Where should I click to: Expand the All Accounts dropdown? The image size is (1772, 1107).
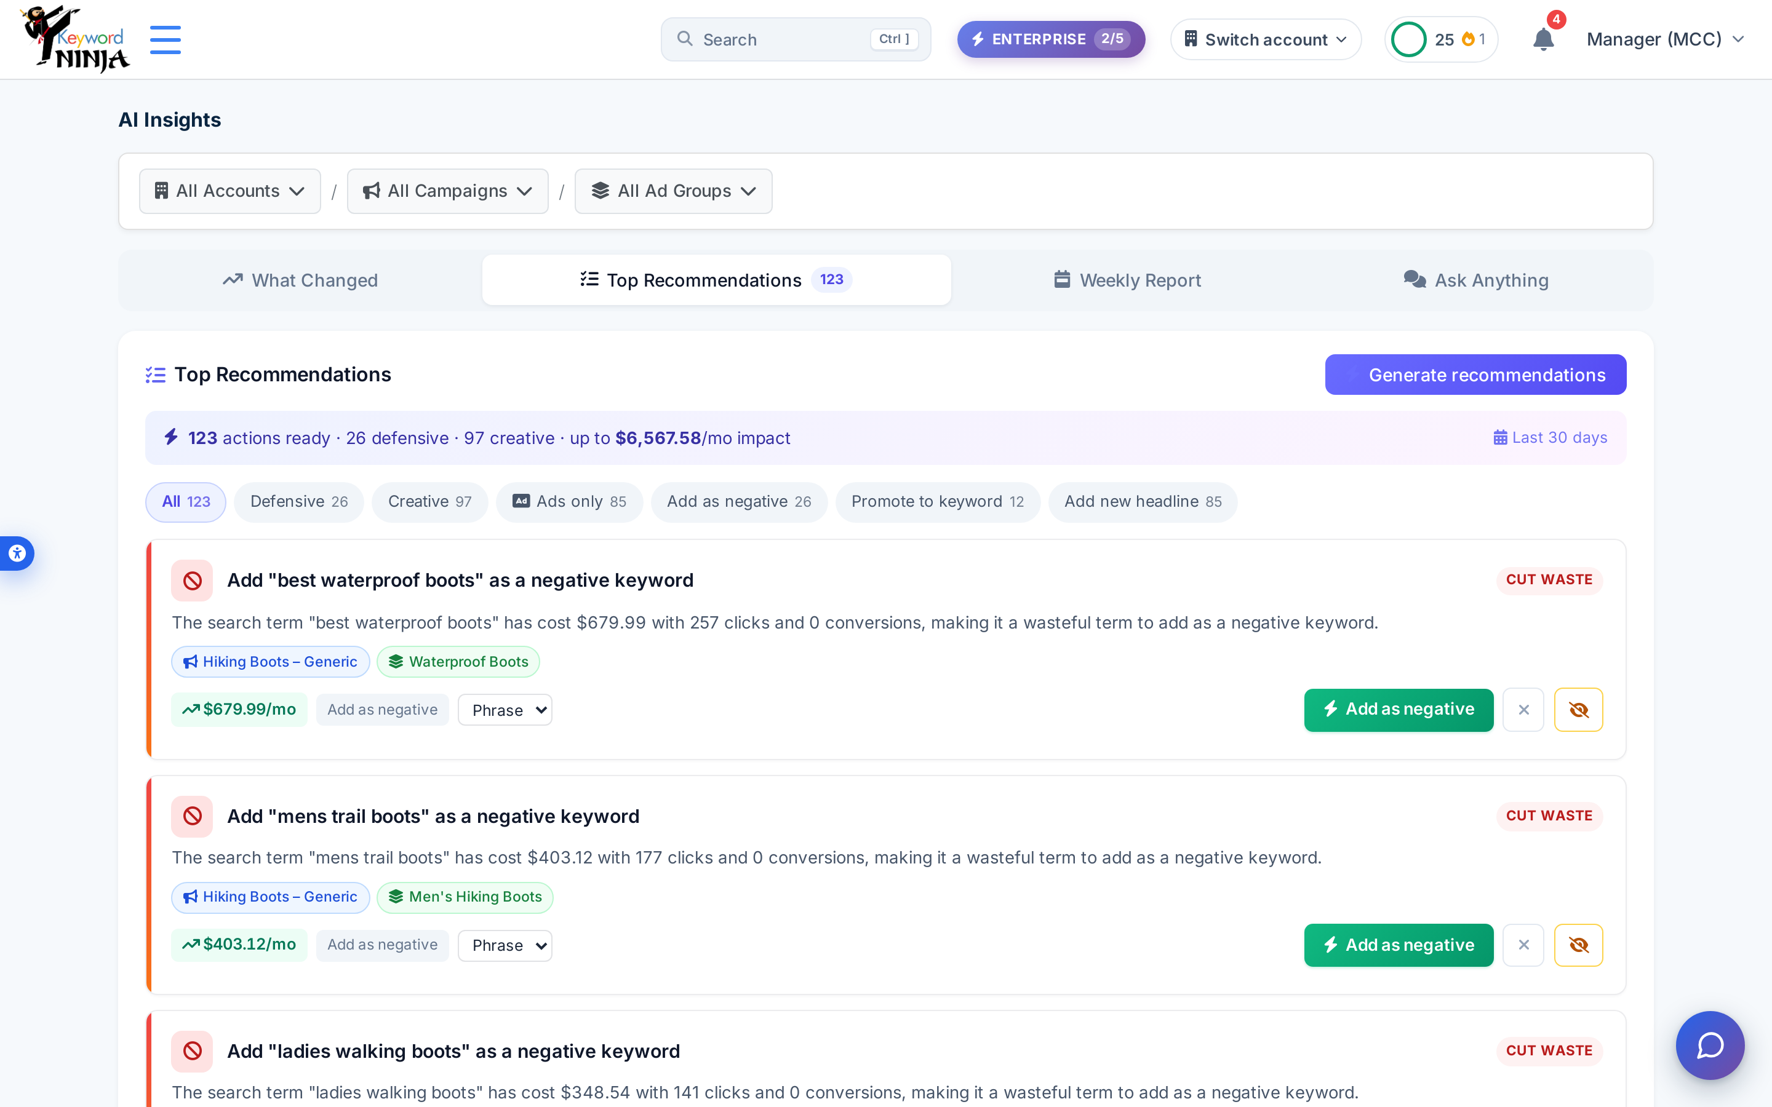(x=230, y=191)
